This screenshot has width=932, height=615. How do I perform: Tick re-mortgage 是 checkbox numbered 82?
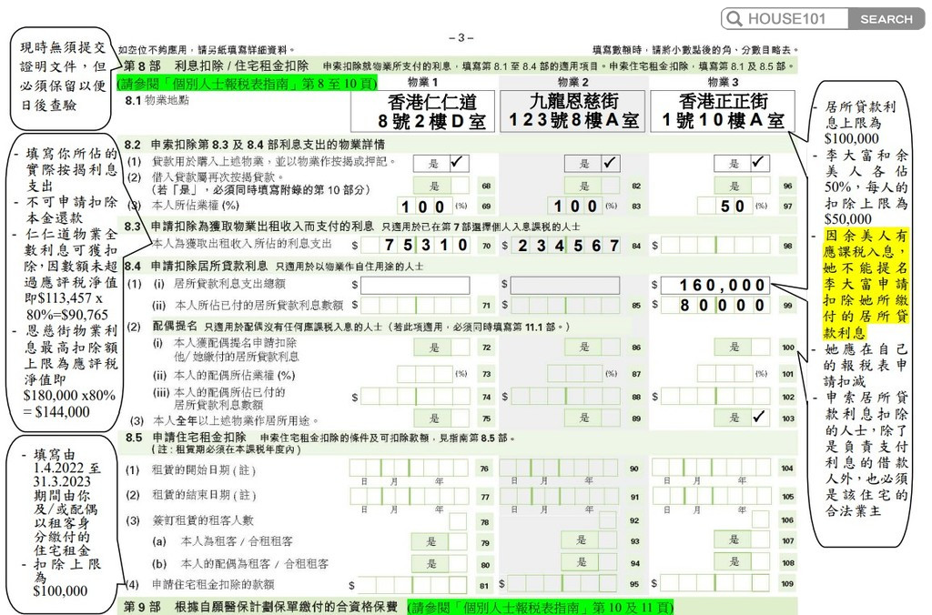[610, 186]
